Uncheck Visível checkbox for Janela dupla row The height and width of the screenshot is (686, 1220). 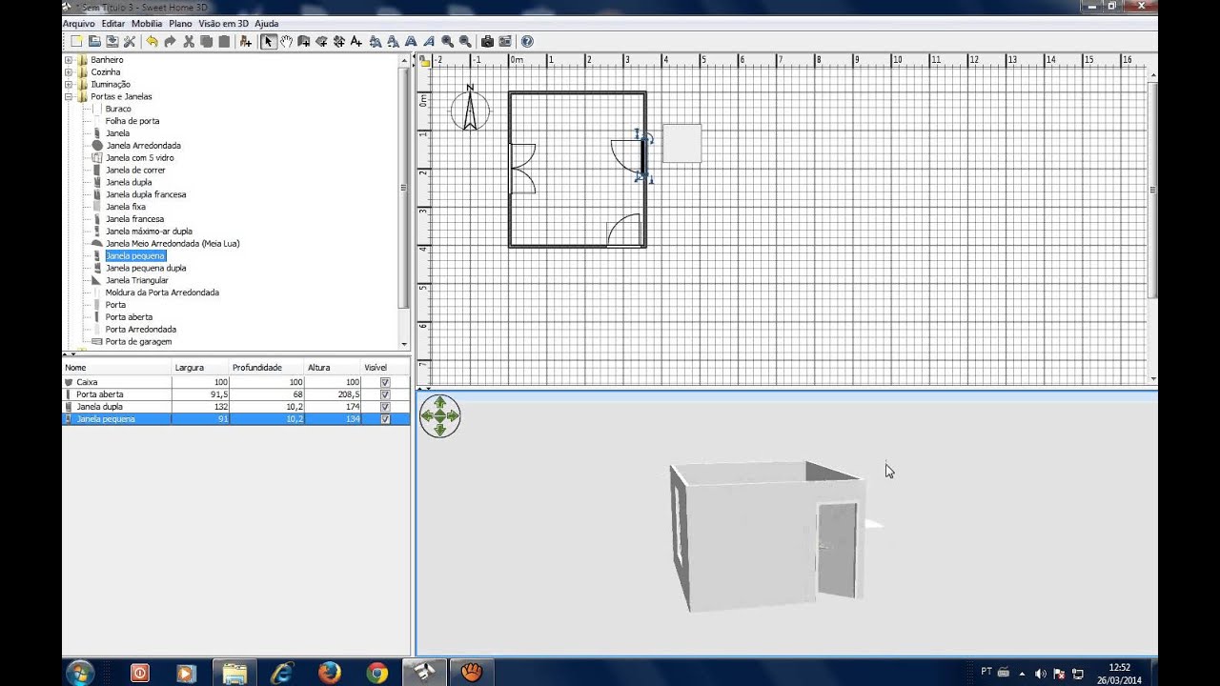click(x=385, y=407)
